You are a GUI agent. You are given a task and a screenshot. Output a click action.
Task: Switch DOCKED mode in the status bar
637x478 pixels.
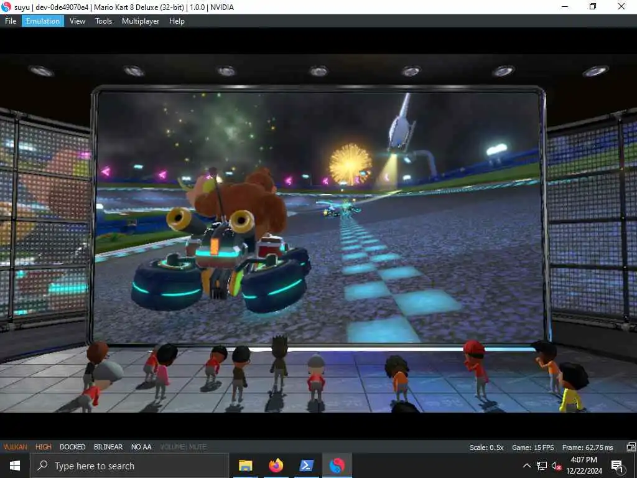click(x=72, y=447)
